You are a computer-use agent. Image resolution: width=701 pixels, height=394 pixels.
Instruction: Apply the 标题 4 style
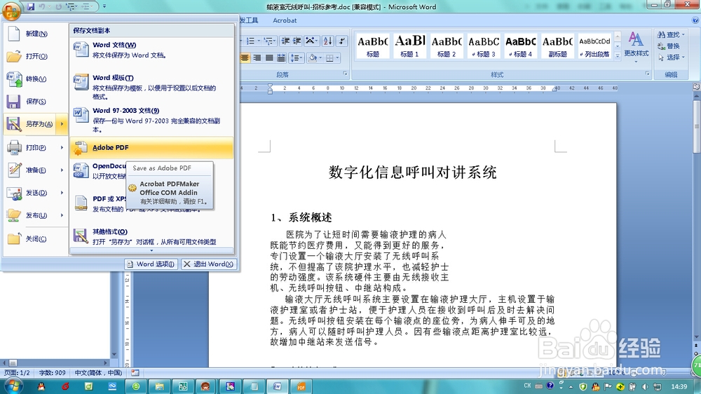520,46
